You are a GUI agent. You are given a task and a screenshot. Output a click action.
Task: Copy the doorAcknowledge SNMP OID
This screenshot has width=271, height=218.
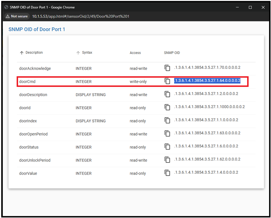(167, 68)
